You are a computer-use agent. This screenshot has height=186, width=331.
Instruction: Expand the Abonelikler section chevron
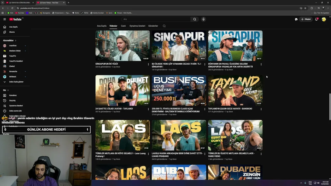coord(16,41)
